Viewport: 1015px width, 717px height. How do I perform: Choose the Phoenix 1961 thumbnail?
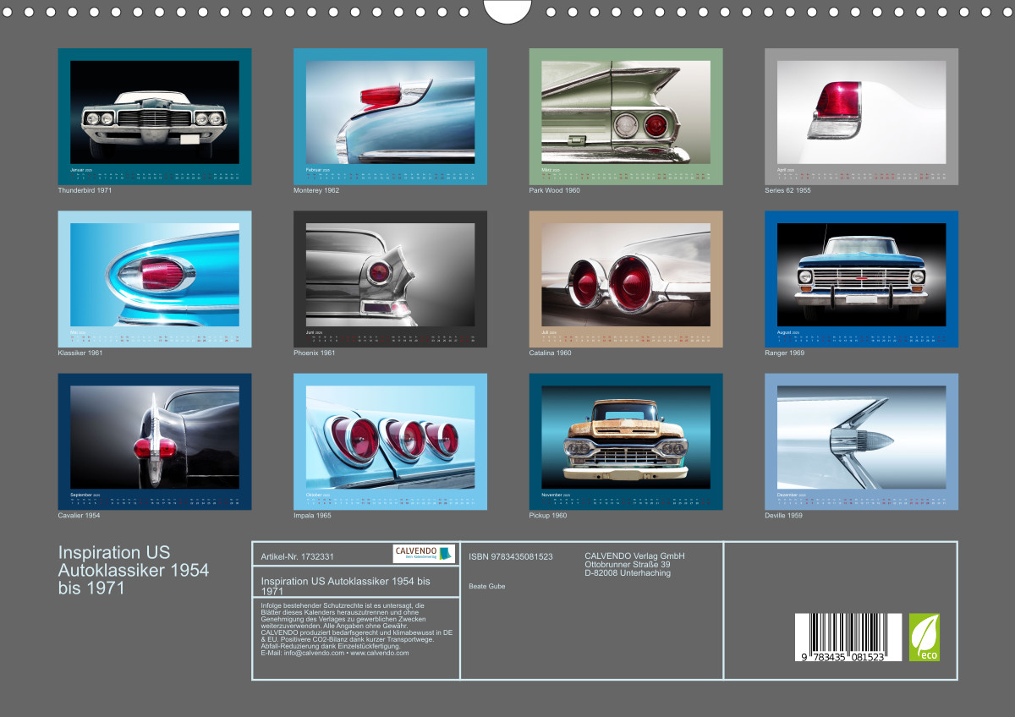[x=390, y=279]
